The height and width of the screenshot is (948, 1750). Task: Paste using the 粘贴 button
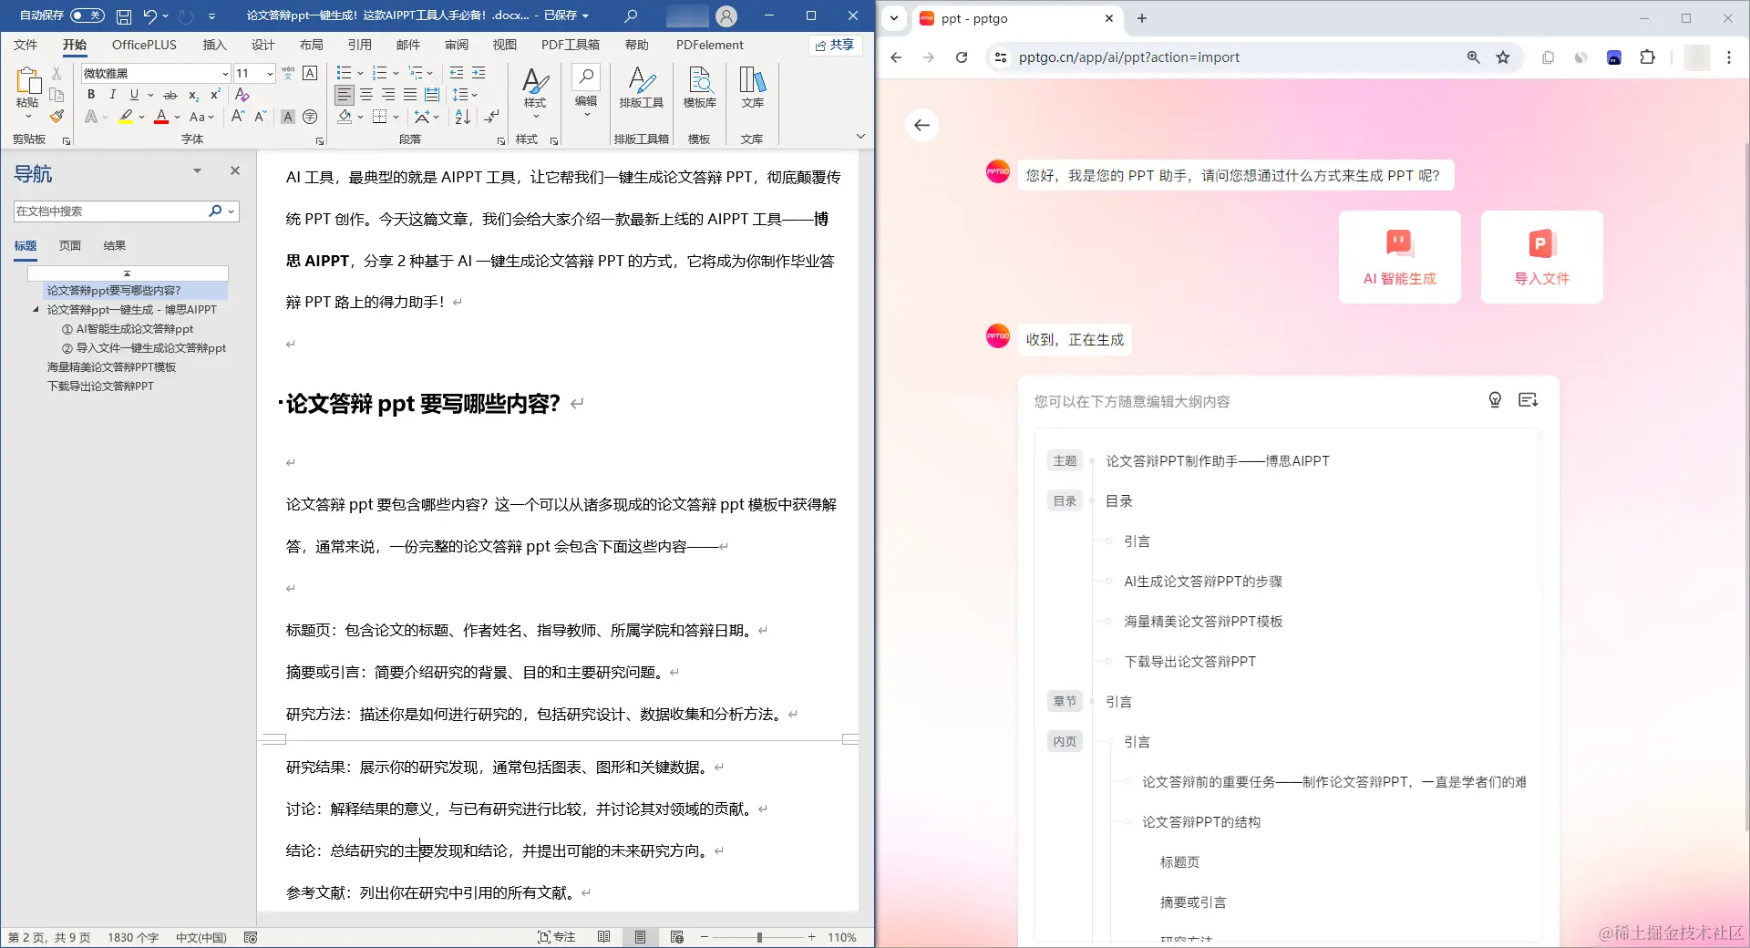(x=27, y=93)
